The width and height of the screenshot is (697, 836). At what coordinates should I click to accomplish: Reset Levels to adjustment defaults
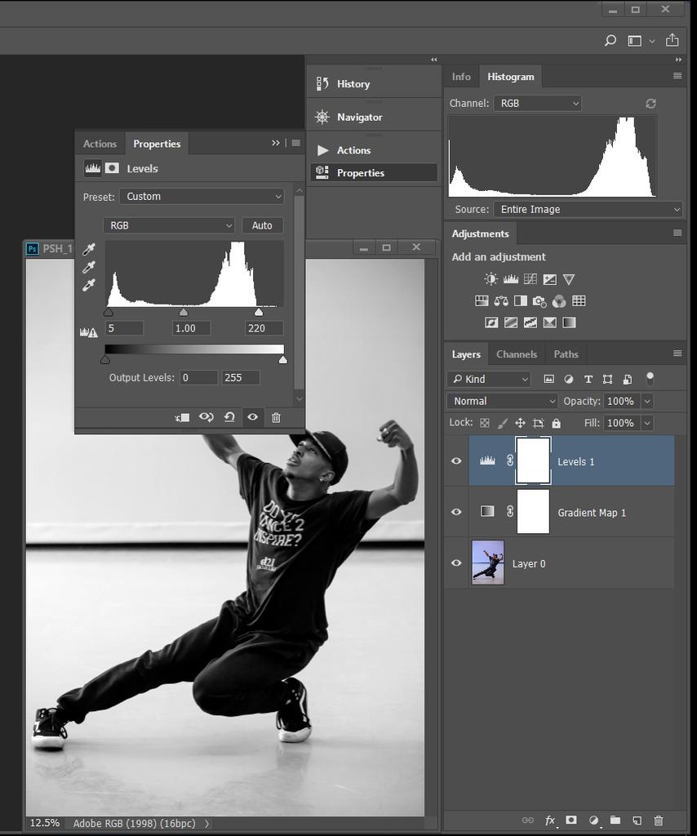[x=229, y=417]
